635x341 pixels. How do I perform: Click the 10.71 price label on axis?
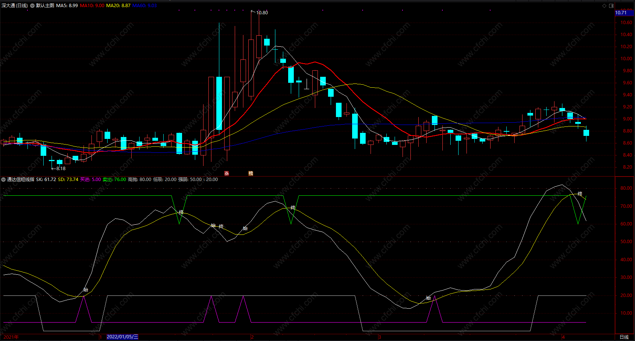[621, 13]
